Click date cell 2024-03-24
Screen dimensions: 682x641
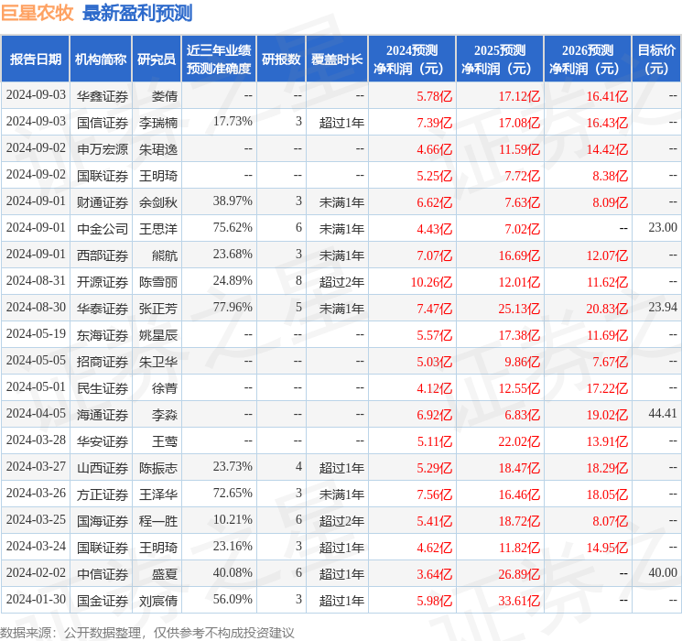coord(36,546)
